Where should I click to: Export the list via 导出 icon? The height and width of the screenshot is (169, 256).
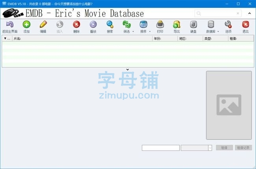pyautogui.click(x=177, y=24)
